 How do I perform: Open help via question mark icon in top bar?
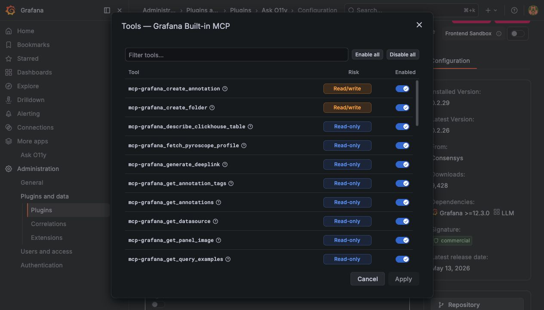[x=514, y=10]
